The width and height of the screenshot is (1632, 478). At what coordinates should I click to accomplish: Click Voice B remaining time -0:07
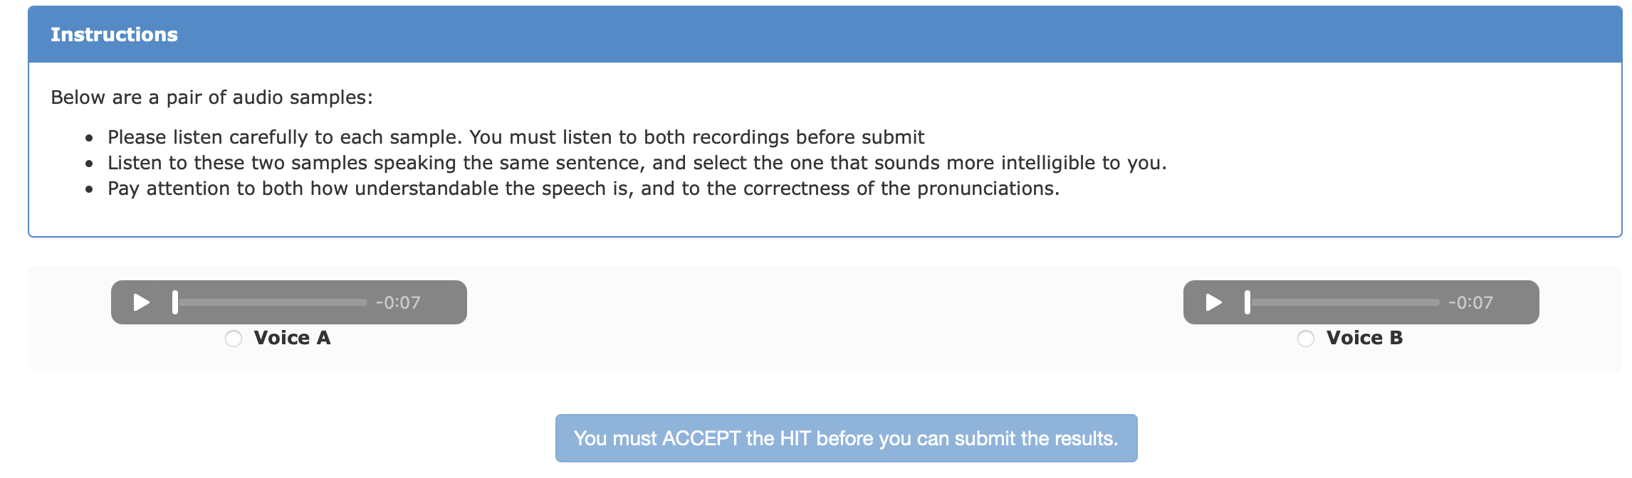[x=1470, y=303]
